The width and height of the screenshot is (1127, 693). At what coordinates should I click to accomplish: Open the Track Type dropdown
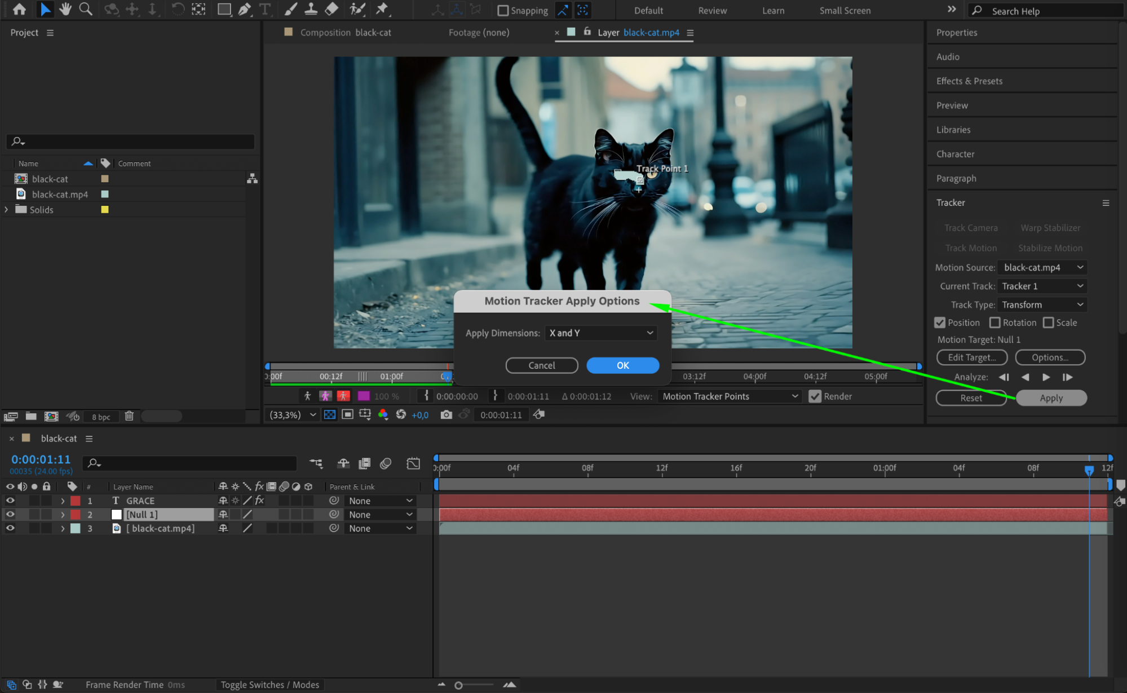[1042, 305]
